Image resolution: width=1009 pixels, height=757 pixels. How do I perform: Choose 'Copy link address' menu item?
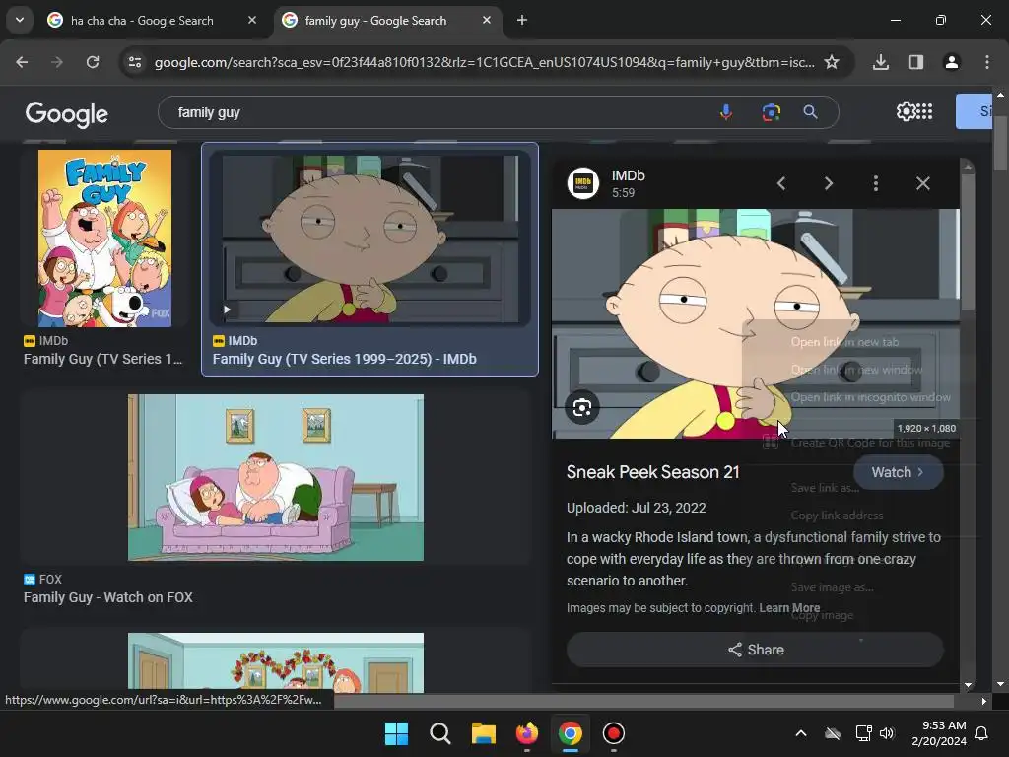click(837, 515)
